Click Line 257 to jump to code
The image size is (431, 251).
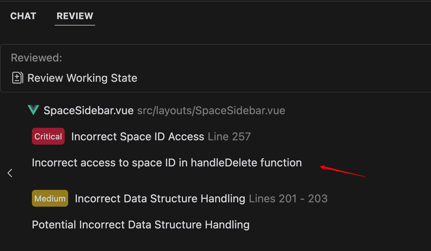229,136
